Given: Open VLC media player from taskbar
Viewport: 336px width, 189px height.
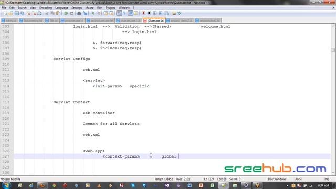Looking at the screenshot, I should [99, 185].
